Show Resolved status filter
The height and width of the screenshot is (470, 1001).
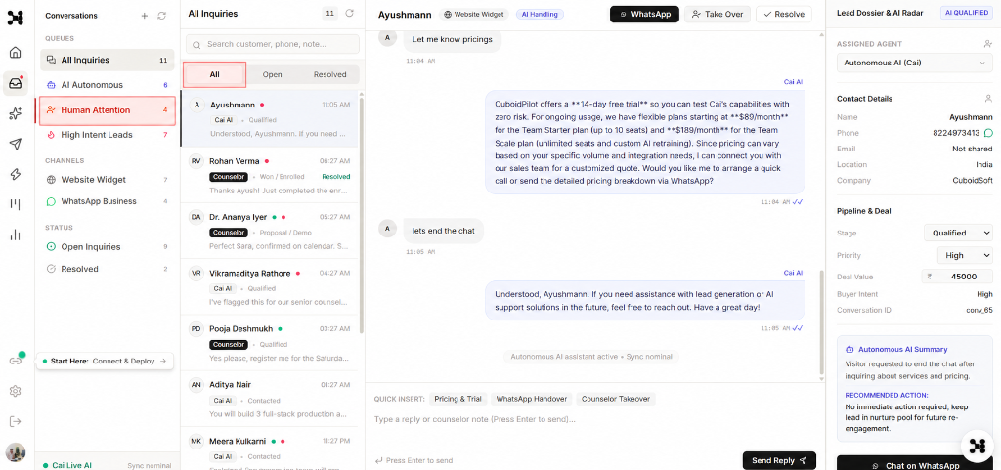point(108,269)
